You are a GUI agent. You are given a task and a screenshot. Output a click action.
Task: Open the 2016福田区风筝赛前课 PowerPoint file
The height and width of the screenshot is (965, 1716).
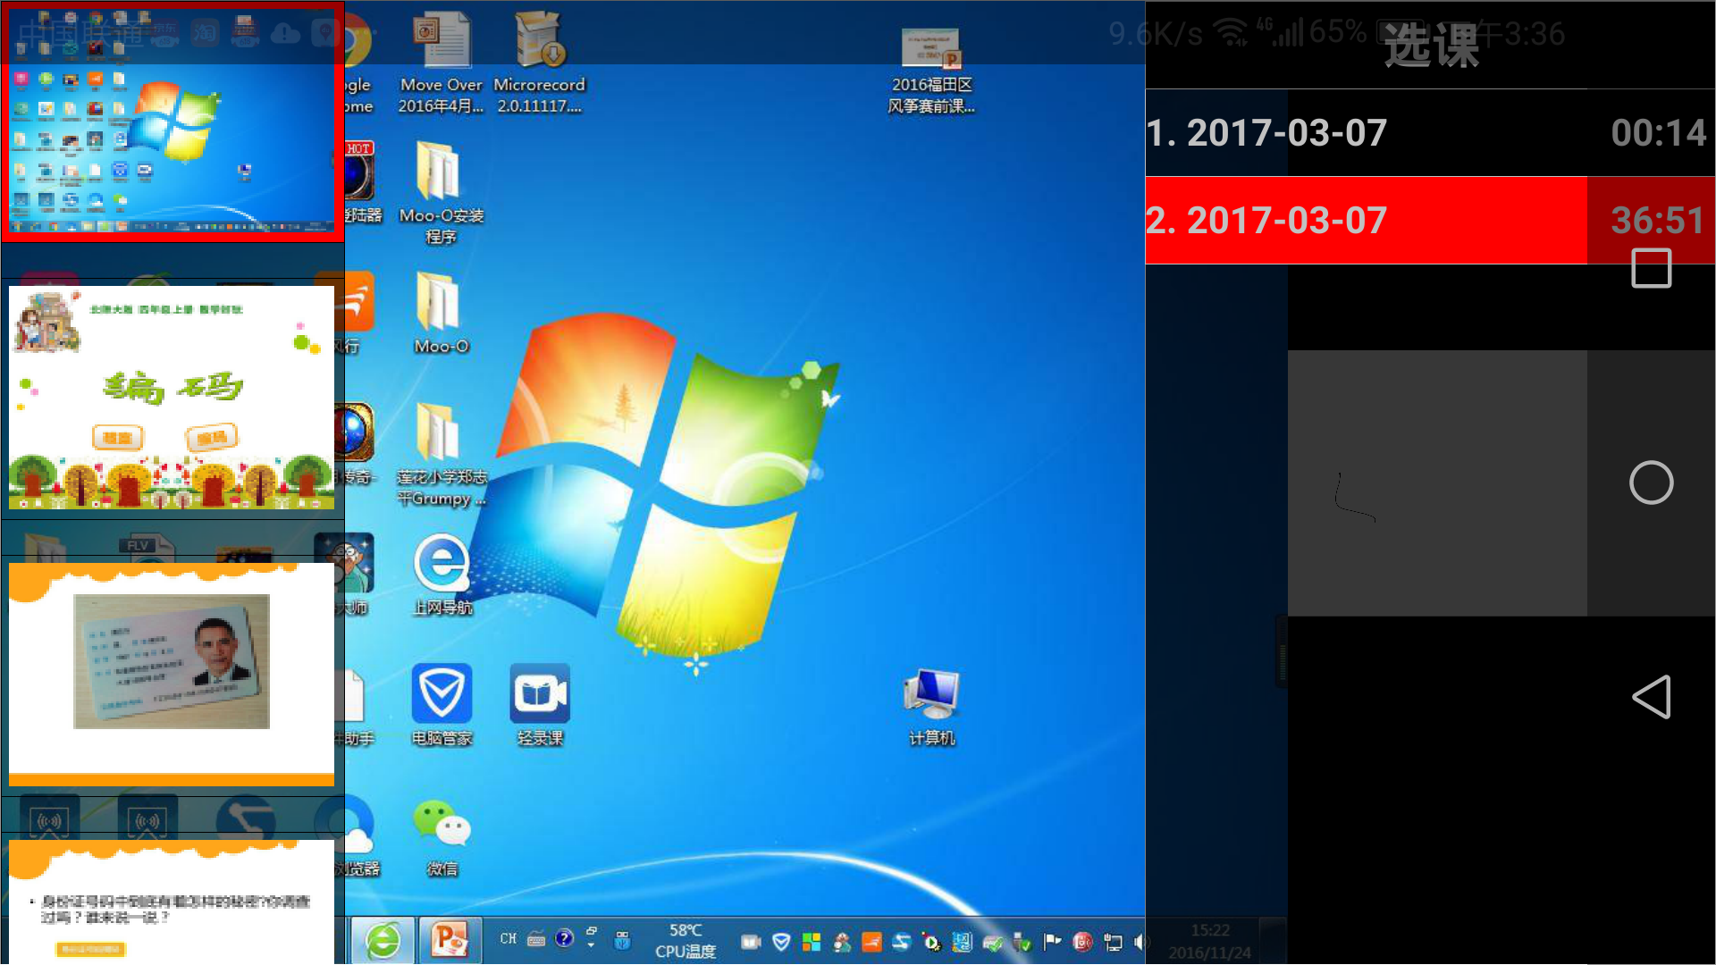pyautogui.click(x=930, y=70)
